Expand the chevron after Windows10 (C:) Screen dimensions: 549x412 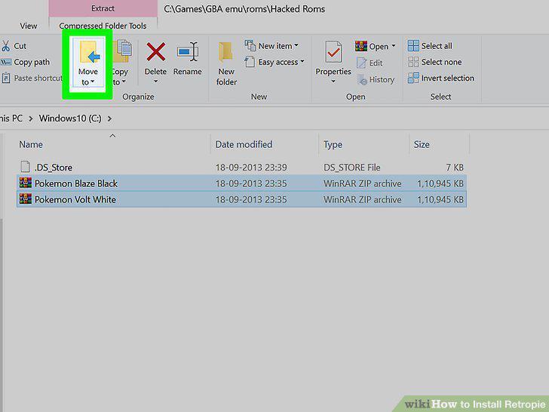point(109,118)
